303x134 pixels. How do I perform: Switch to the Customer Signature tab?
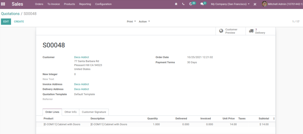point(94,112)
